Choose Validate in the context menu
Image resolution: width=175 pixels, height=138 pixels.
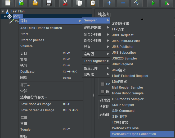(50, 46)
